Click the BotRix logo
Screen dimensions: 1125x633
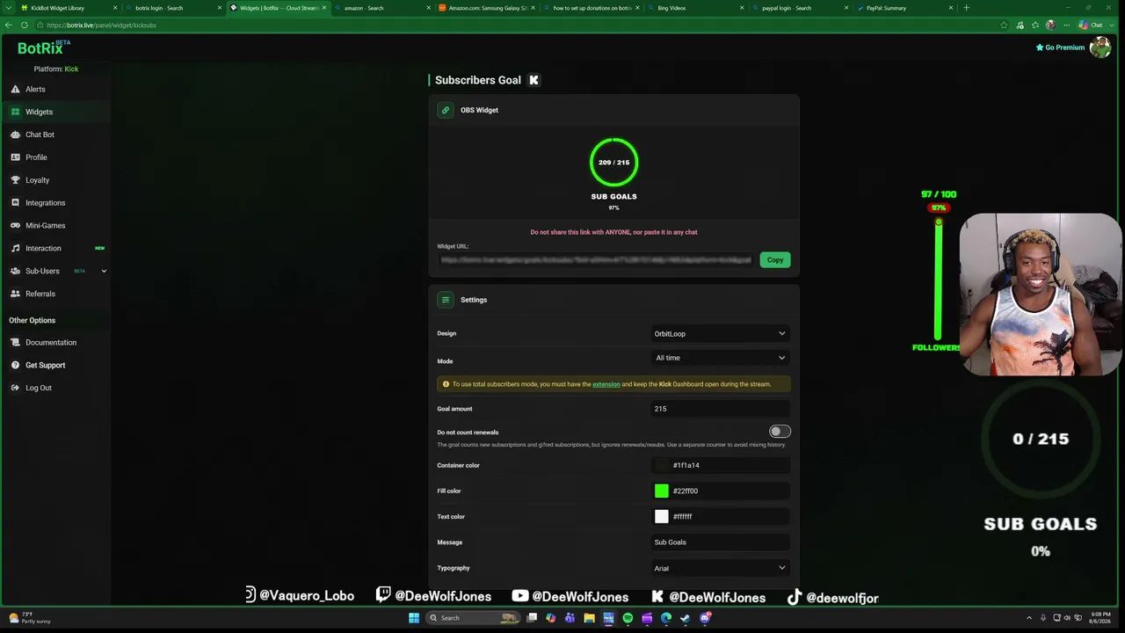point(44,48)
